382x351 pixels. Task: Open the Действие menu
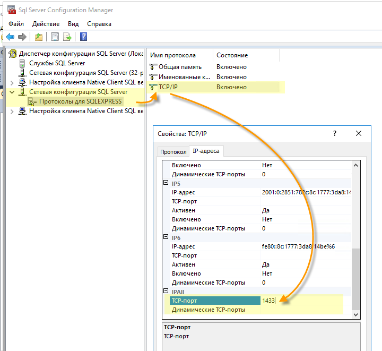pyautogui.click(x=46, y=24)
